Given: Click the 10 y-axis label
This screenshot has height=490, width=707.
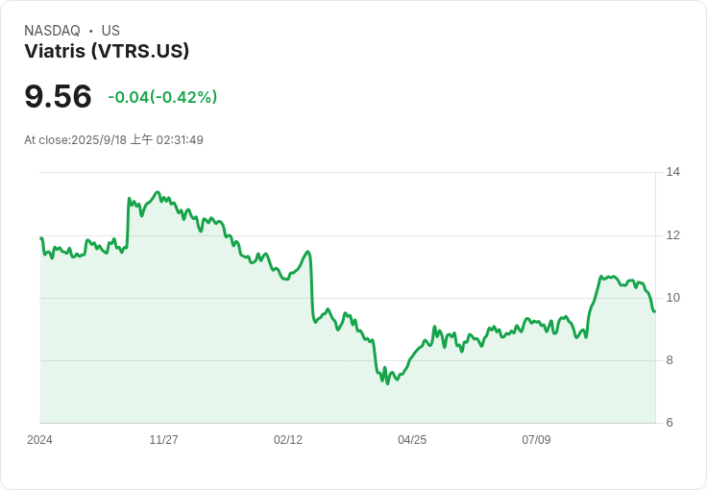Looking at the screenshot, I should coord(672,298).
